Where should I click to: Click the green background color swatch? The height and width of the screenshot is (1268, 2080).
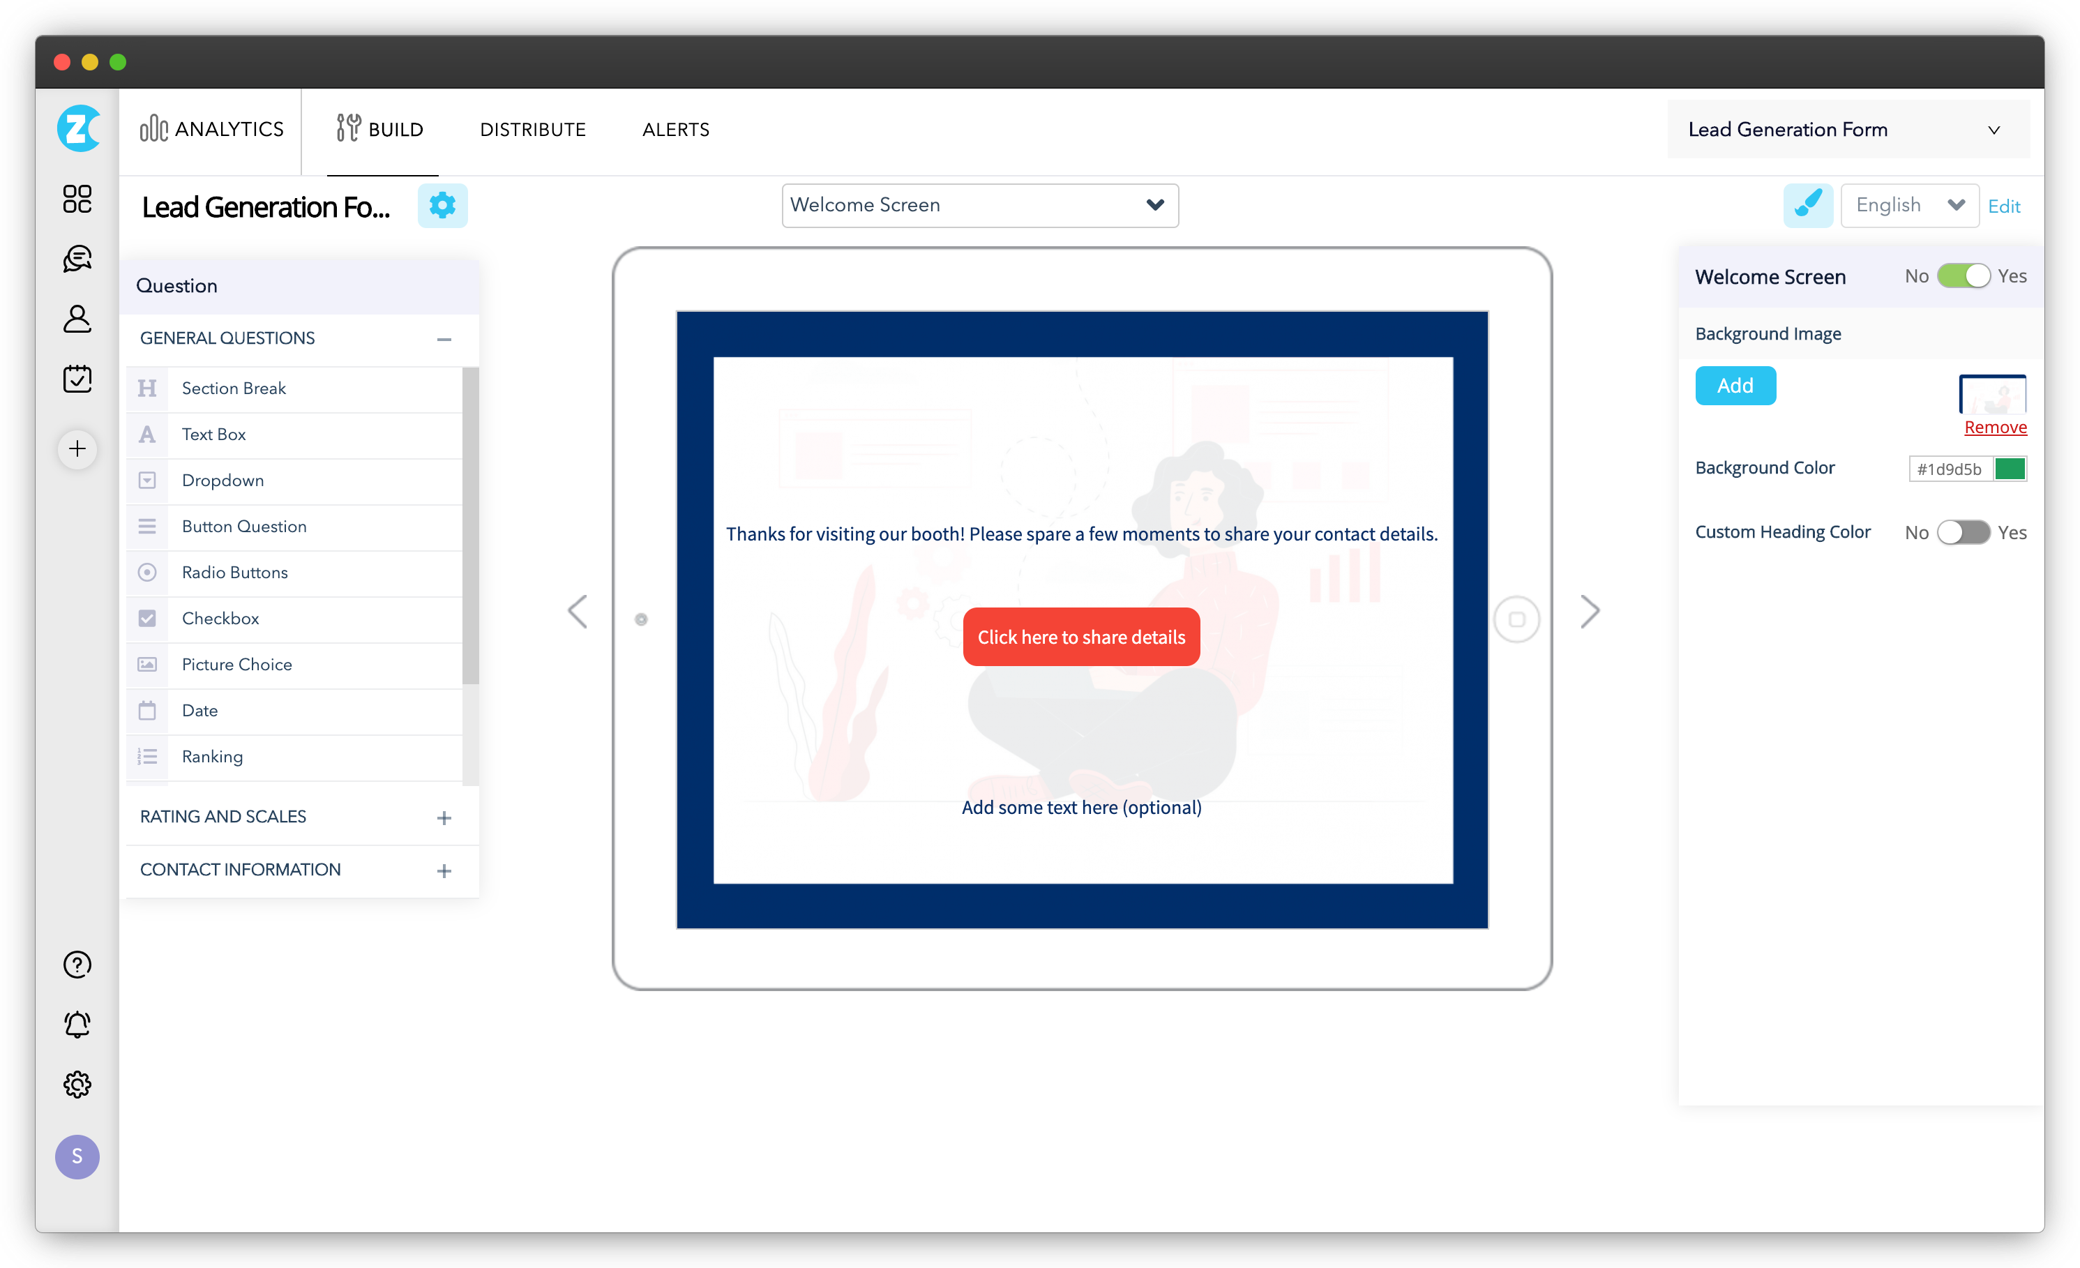point(2009,469)
